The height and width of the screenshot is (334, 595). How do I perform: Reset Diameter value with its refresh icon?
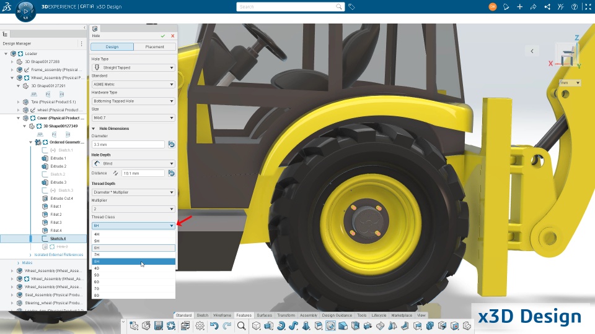point(172,144)
